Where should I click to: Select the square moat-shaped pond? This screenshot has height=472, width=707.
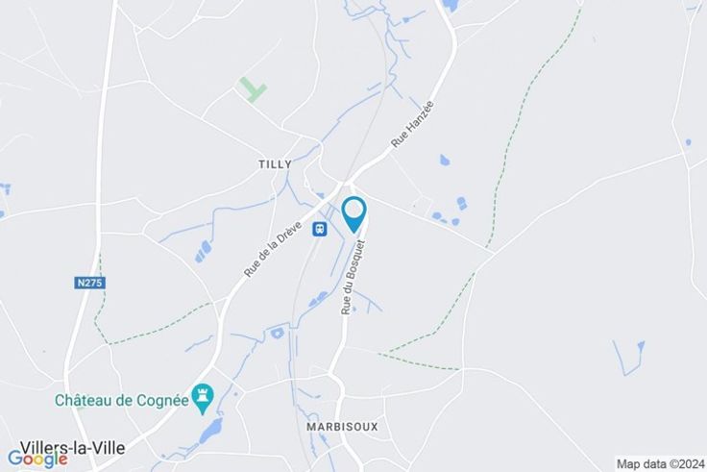[x=277, y=334]
